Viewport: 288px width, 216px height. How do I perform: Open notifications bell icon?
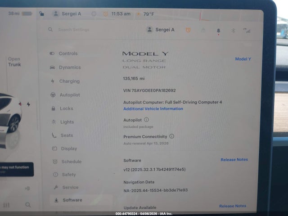(x=218, y=31)
